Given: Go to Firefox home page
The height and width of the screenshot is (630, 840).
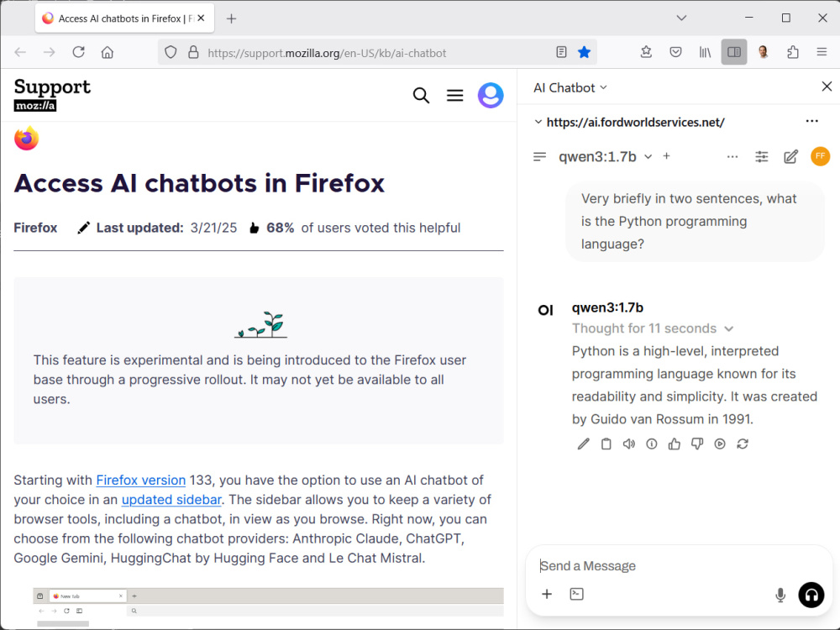Looking at the screenshot, I should (108, 52).
